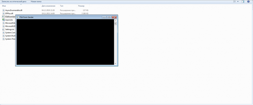Open the view options dropdown arrow
This screenshot has width=253, height=105.
[x=238, y=2]
